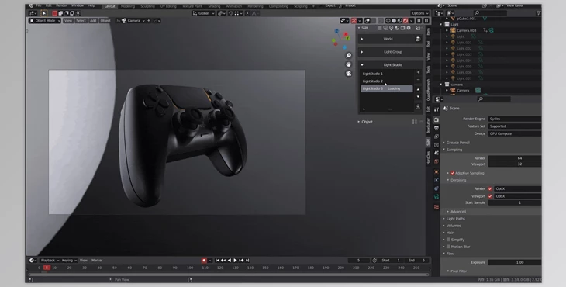The height and width of the screenshot is (287, 566).
Task: Select solid viewport shading mode
Action: (394, 21)
